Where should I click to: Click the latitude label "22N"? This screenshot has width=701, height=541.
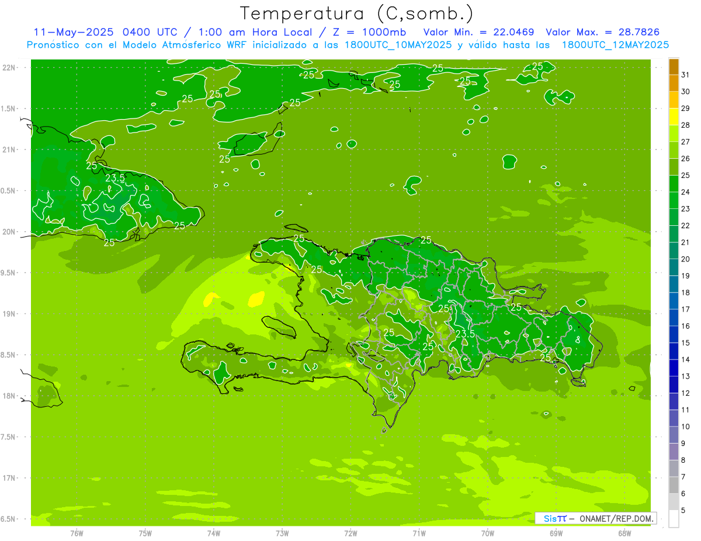[x=10, y=68]
